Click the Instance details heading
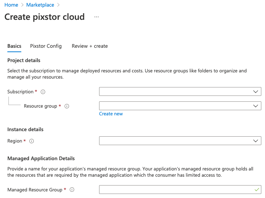 (x=25, y=129)
